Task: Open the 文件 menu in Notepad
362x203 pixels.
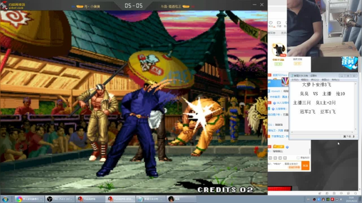Action: 295,80
